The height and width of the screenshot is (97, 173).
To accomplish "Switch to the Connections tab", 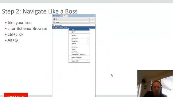I will point(57,16).
